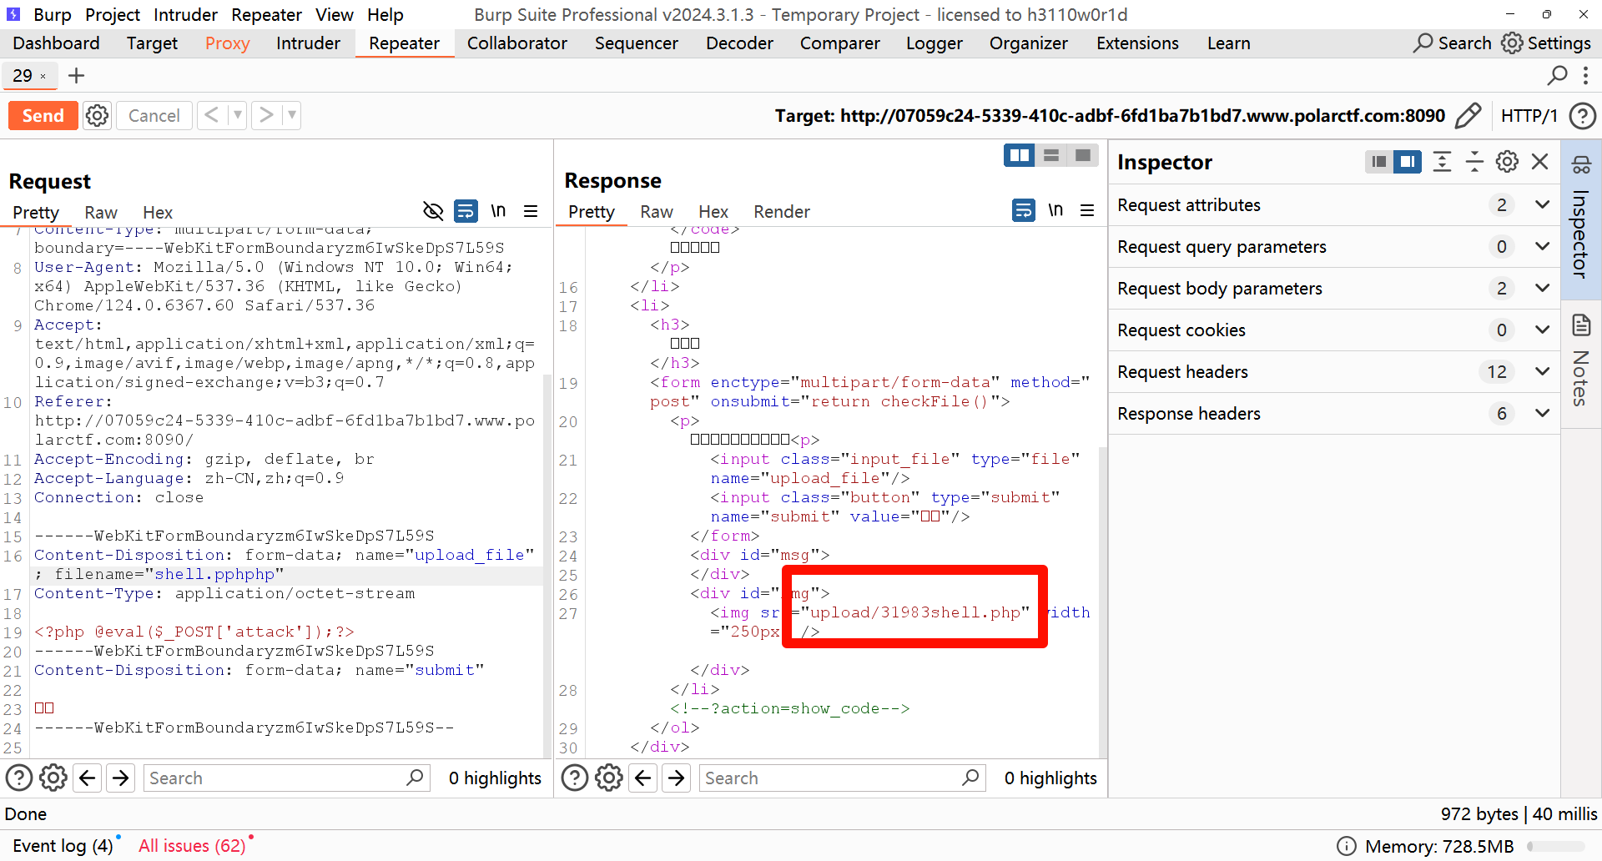Open Response search settings gear
This screenshot has width=1602, height=861.
click(609, 778)
